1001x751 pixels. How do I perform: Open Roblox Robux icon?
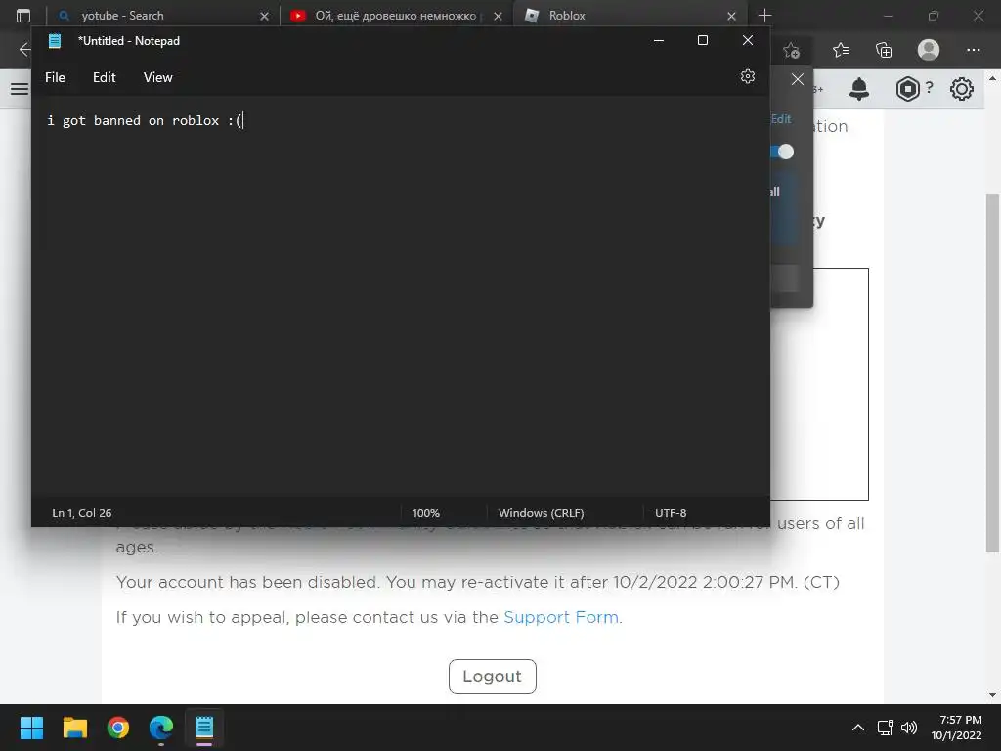907,89
